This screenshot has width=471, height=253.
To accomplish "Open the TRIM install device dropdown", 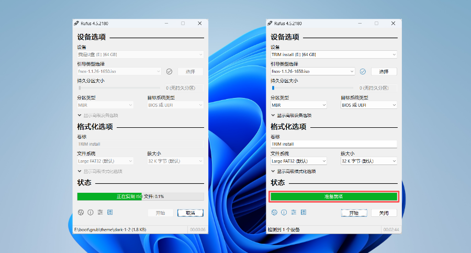I will (x=334, y=54).
